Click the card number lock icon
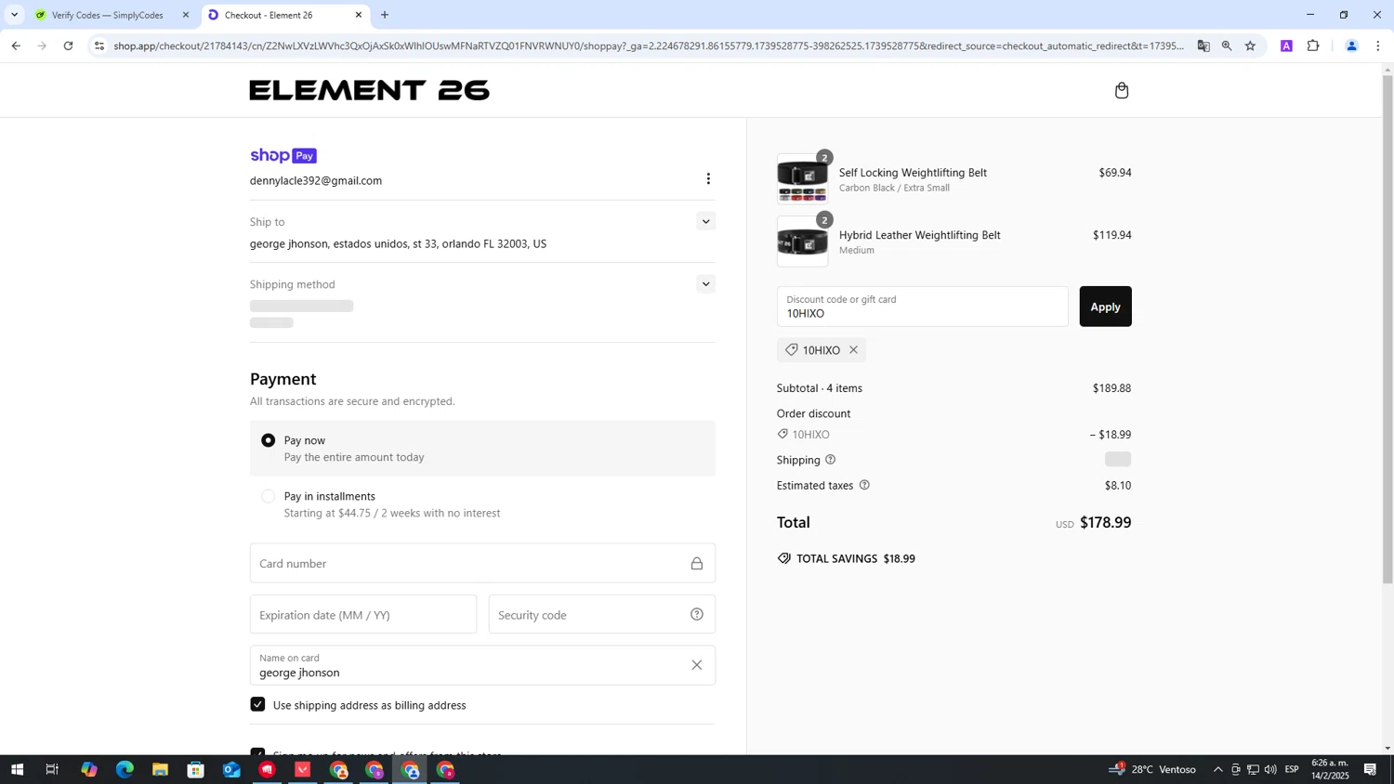 697,564
